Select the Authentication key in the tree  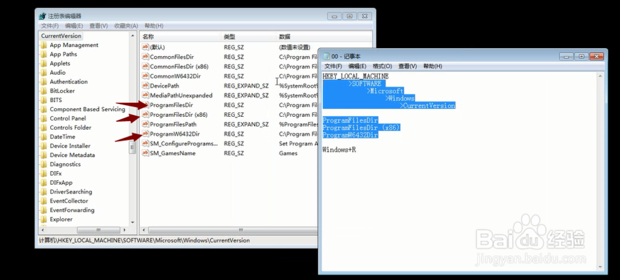69,82
